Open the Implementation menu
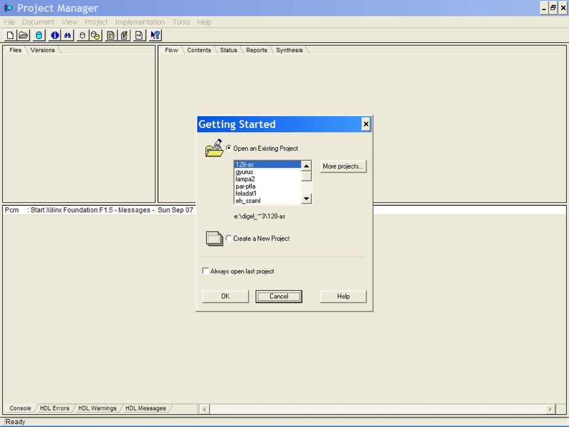 (140, 22)
